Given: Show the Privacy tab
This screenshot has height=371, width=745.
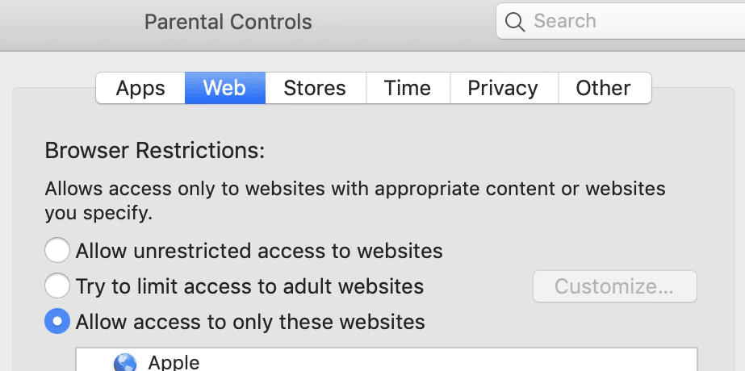Looking at the screenshot, I should 503,88.
